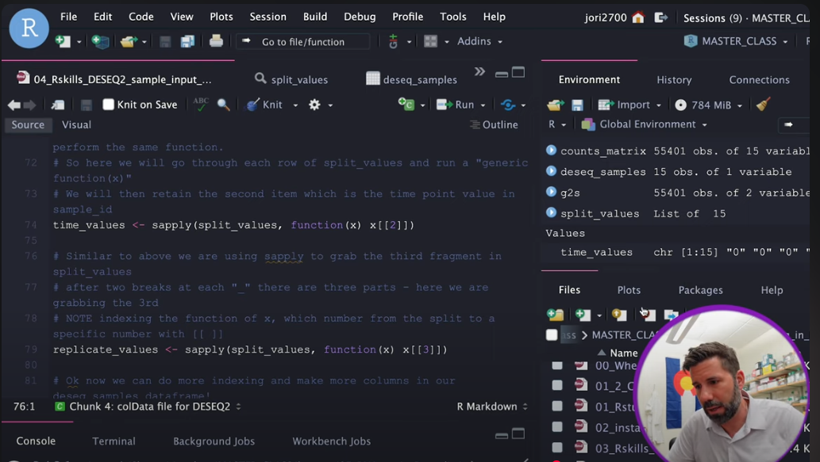Click the print icon in main toolbar
Screen dimensions: 820x462
click(x=216, y=40)
